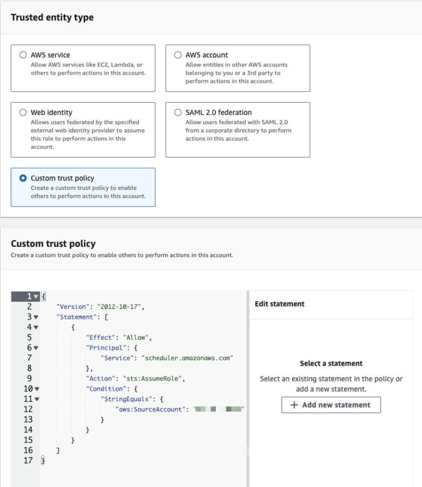Image resolution: width=422 pixels, height=487 pixels.
Task: Click the Edit statement panel header
Action: pos(280,303)
